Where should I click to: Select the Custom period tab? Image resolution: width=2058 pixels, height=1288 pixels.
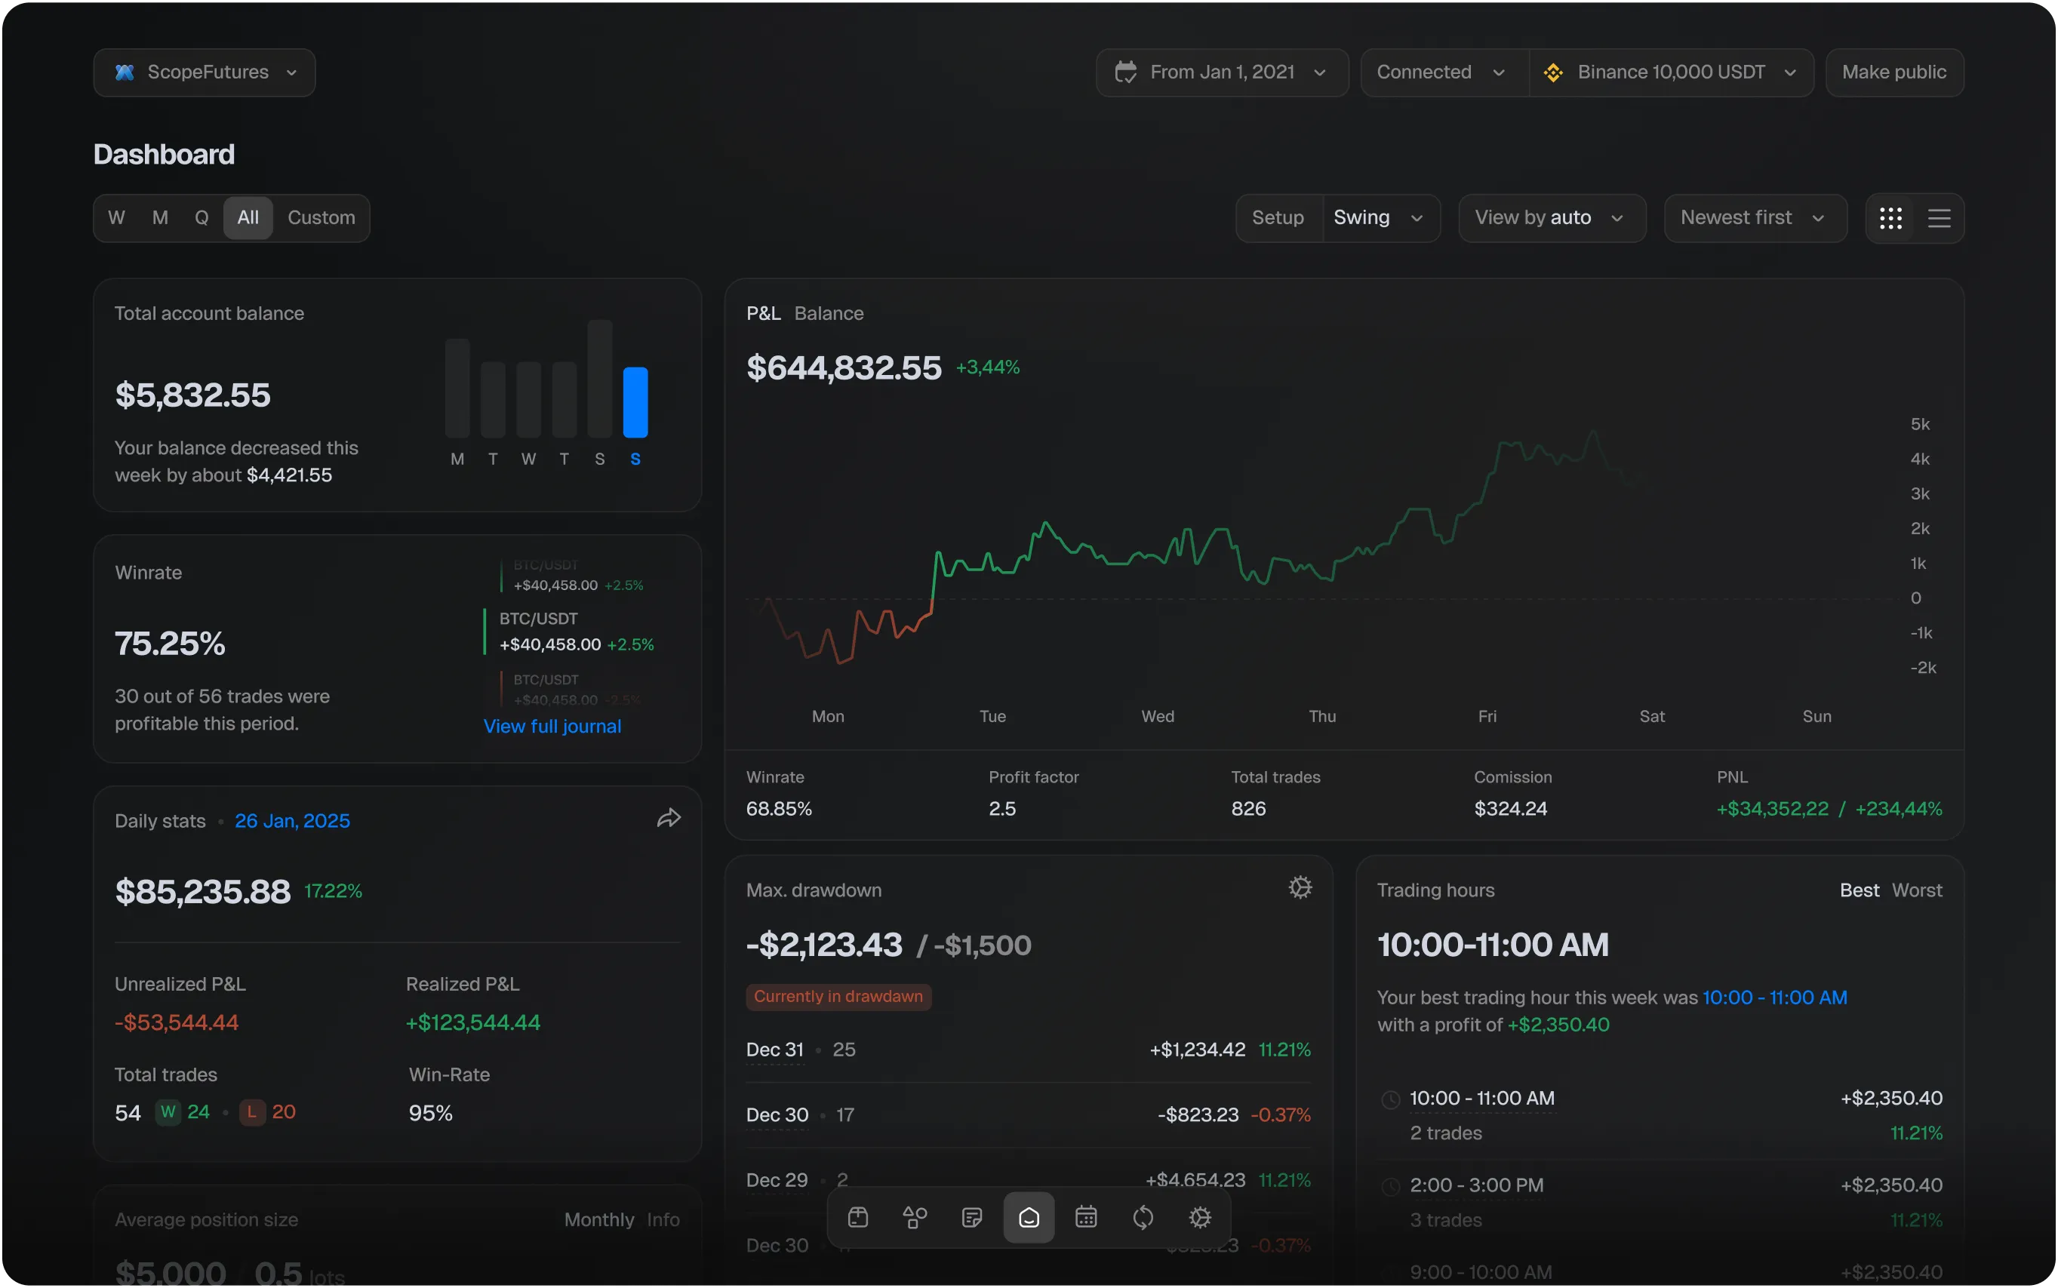click(321, 218)
